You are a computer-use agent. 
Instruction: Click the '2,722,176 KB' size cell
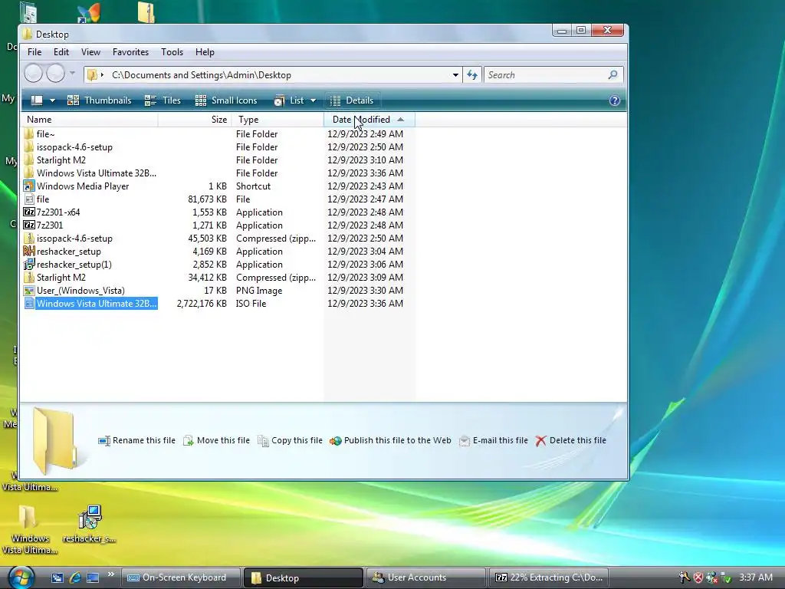point(202,304)
